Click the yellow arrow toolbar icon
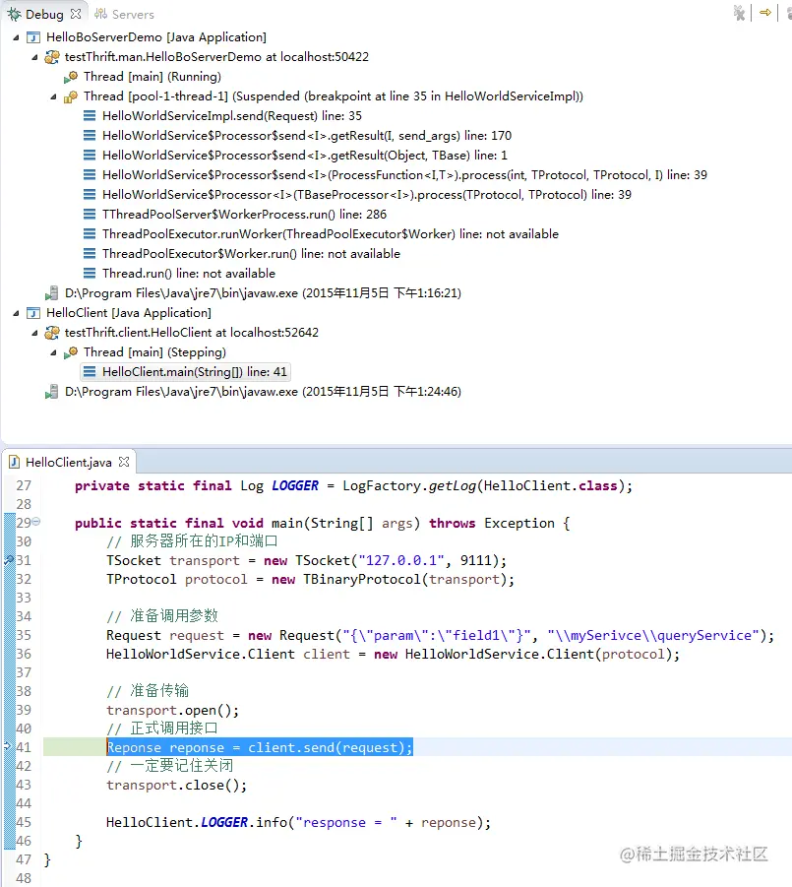 765,13
